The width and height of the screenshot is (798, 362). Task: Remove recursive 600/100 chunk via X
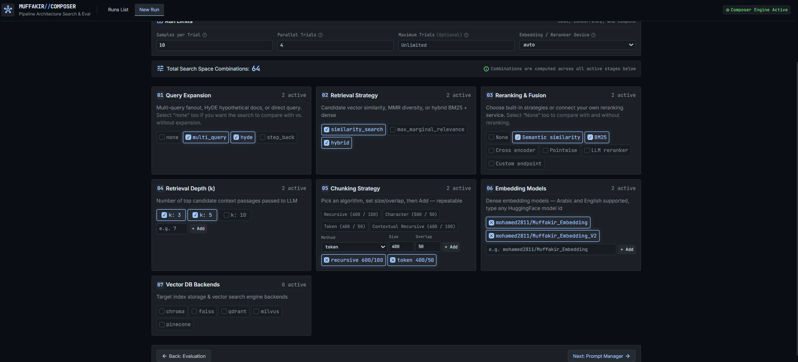tap(327, 260)
